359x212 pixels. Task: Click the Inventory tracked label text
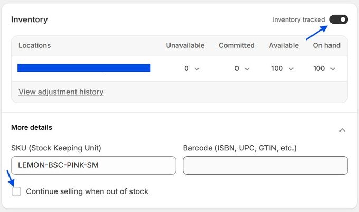tap(298, 19)
